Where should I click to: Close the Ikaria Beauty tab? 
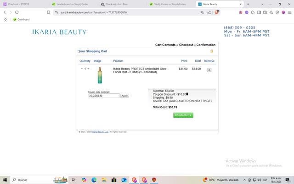[241, 4]
